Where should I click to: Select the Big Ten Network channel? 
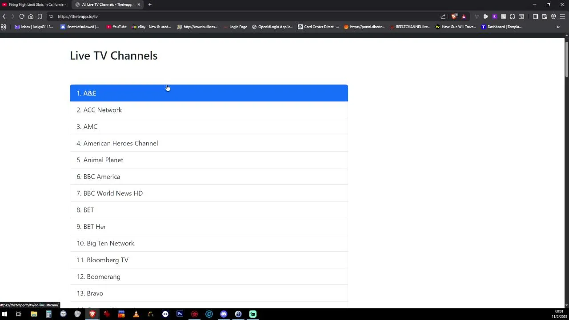point(209,243)
